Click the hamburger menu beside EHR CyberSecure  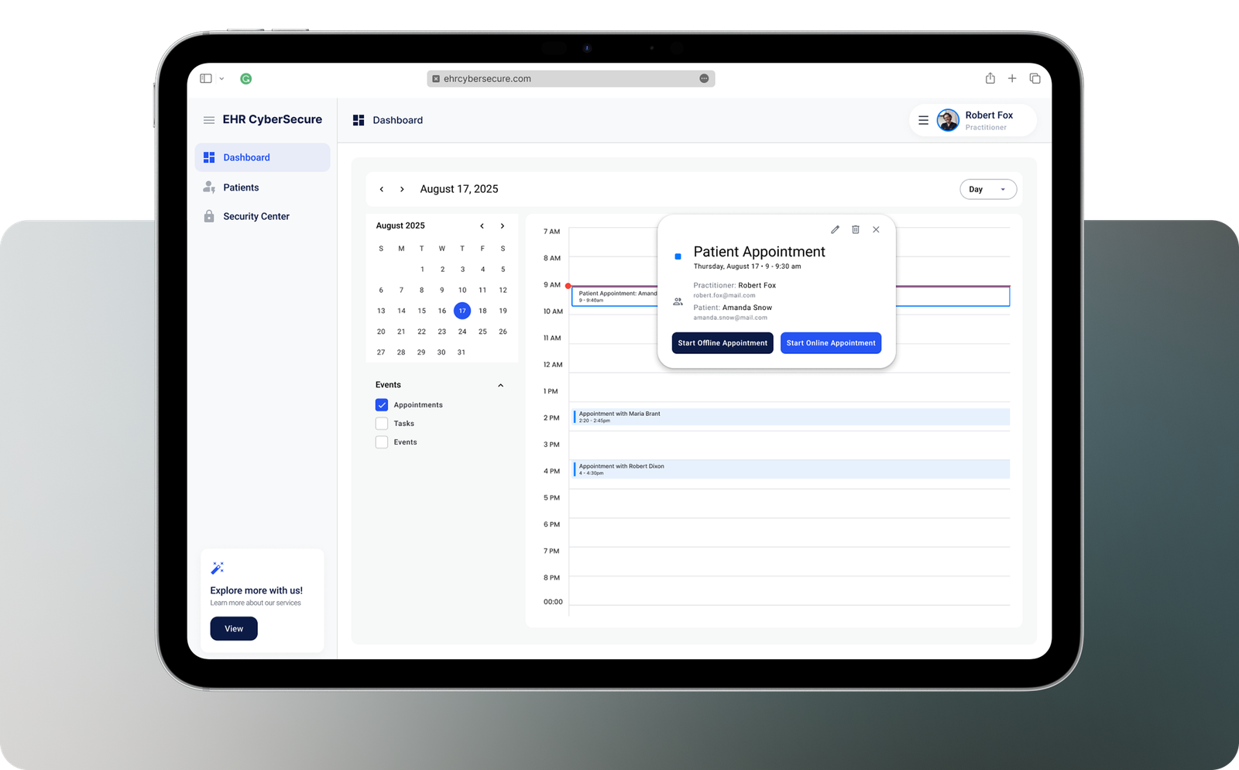coord(208,120)
